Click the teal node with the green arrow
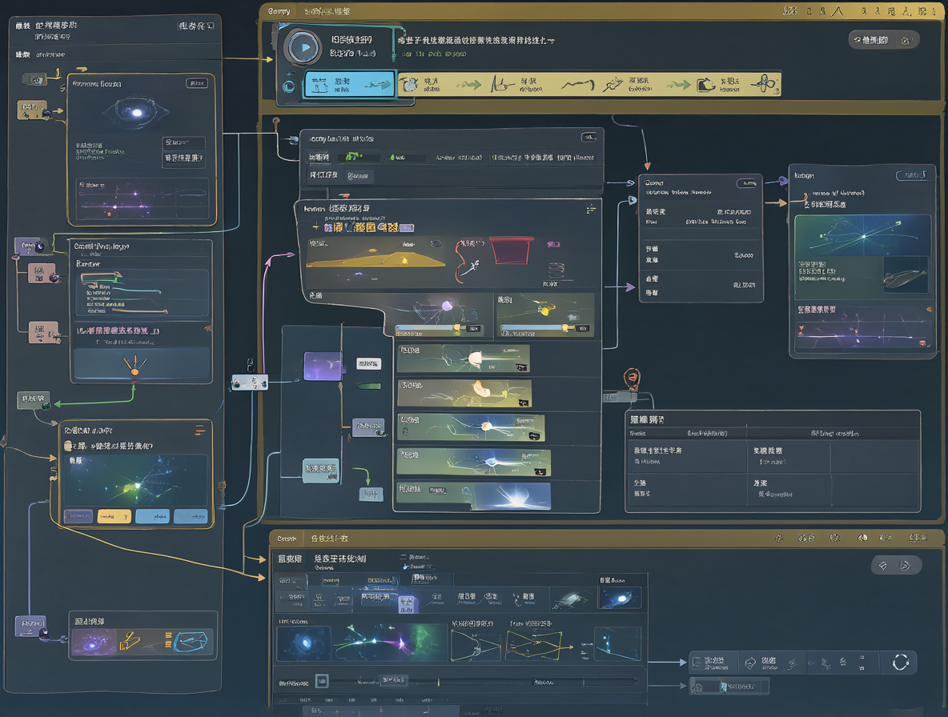This screenshot has height=717, width=948. (320, 470)
